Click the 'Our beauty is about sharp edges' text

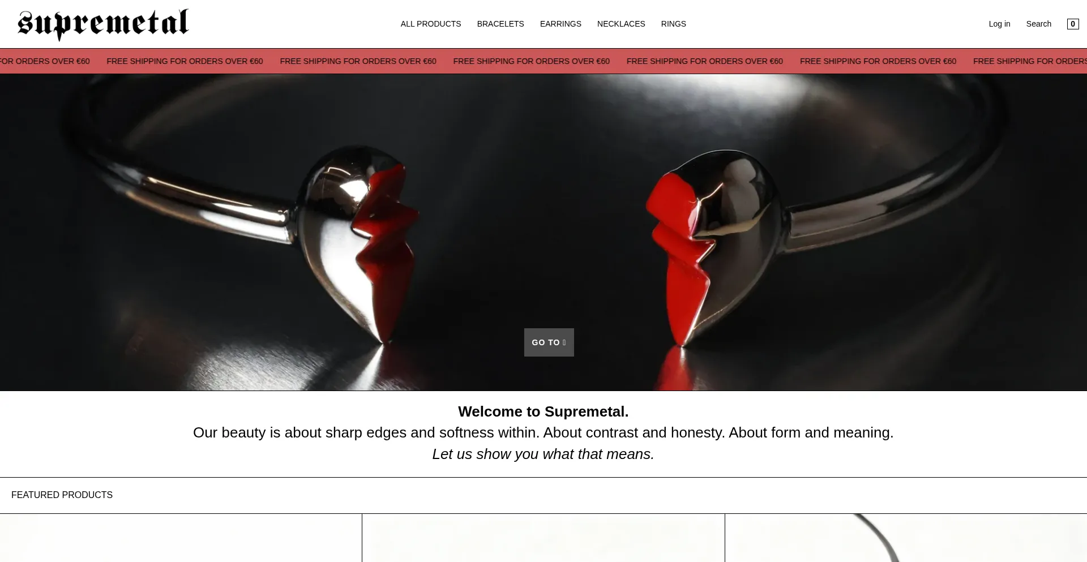click(x=543, y=432)
